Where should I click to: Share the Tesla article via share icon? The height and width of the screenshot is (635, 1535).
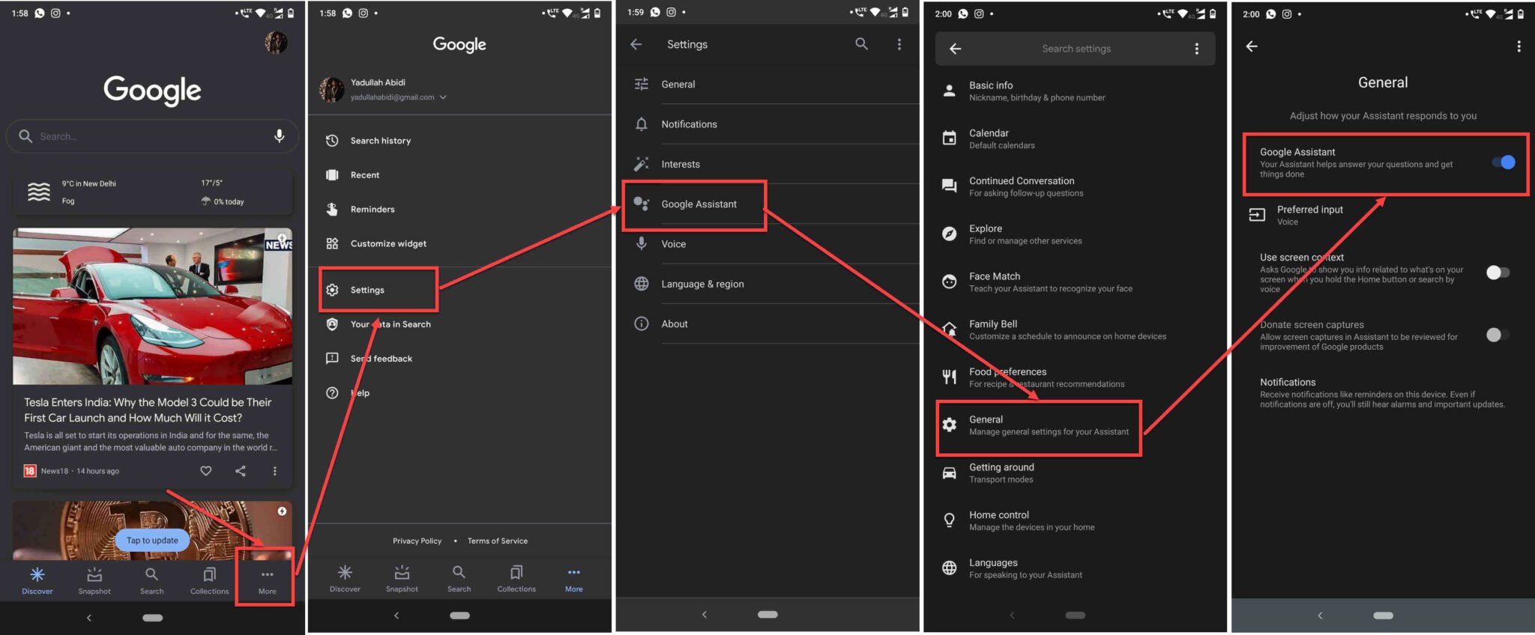point(240,470)
